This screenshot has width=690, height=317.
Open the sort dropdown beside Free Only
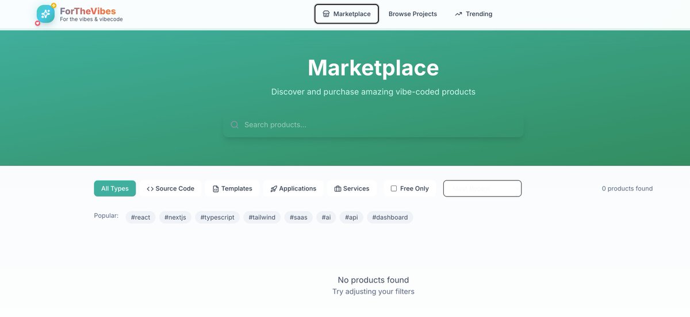pyautogui.click(x=482, y=188)
